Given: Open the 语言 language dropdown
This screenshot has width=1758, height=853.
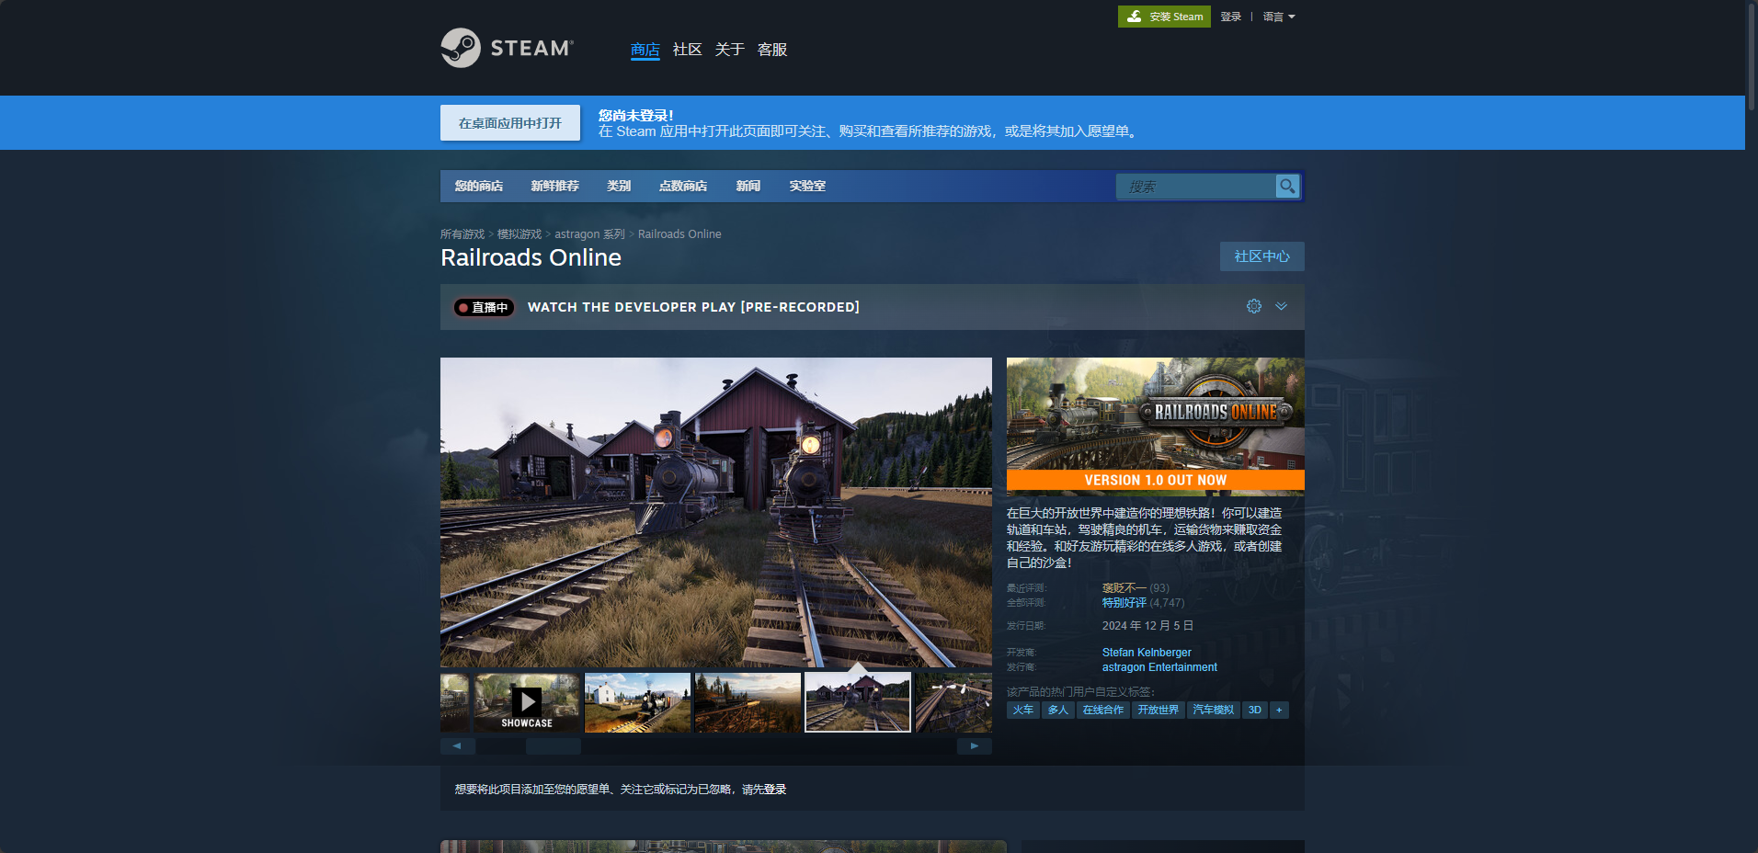Looking at the screenshot, I should coord(1278,17).
